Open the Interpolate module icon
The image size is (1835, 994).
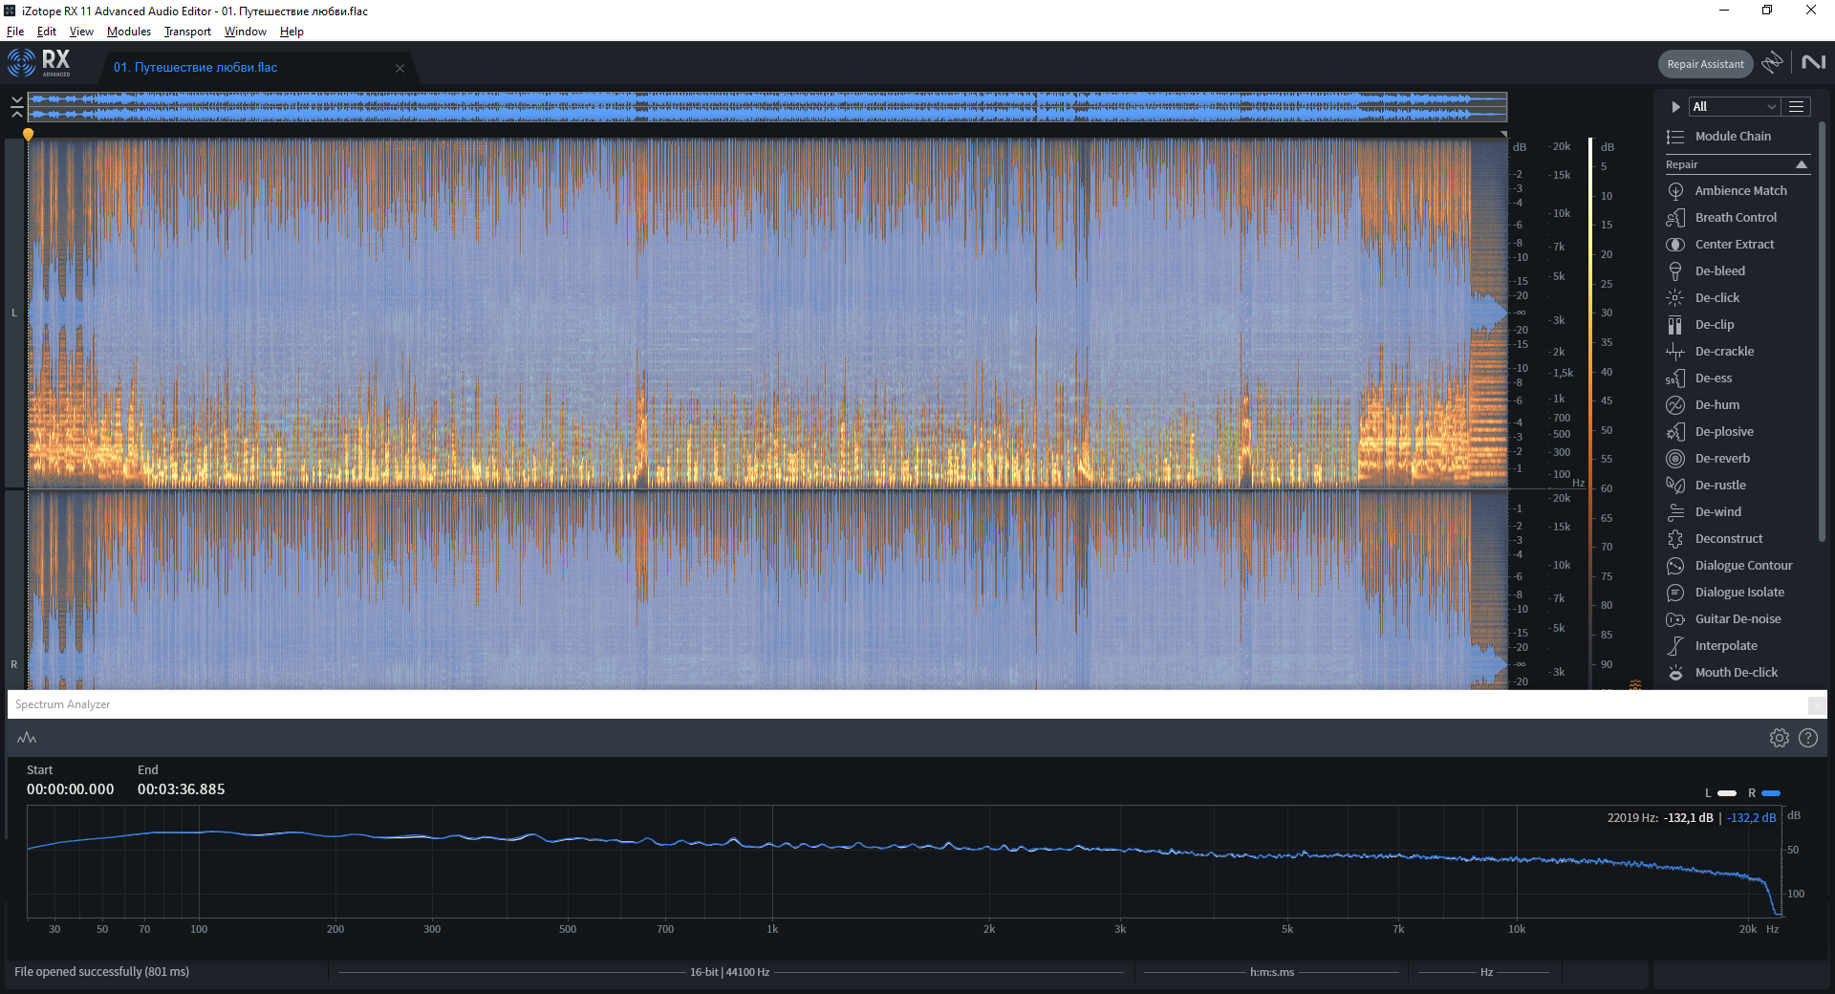point(1675,646)
